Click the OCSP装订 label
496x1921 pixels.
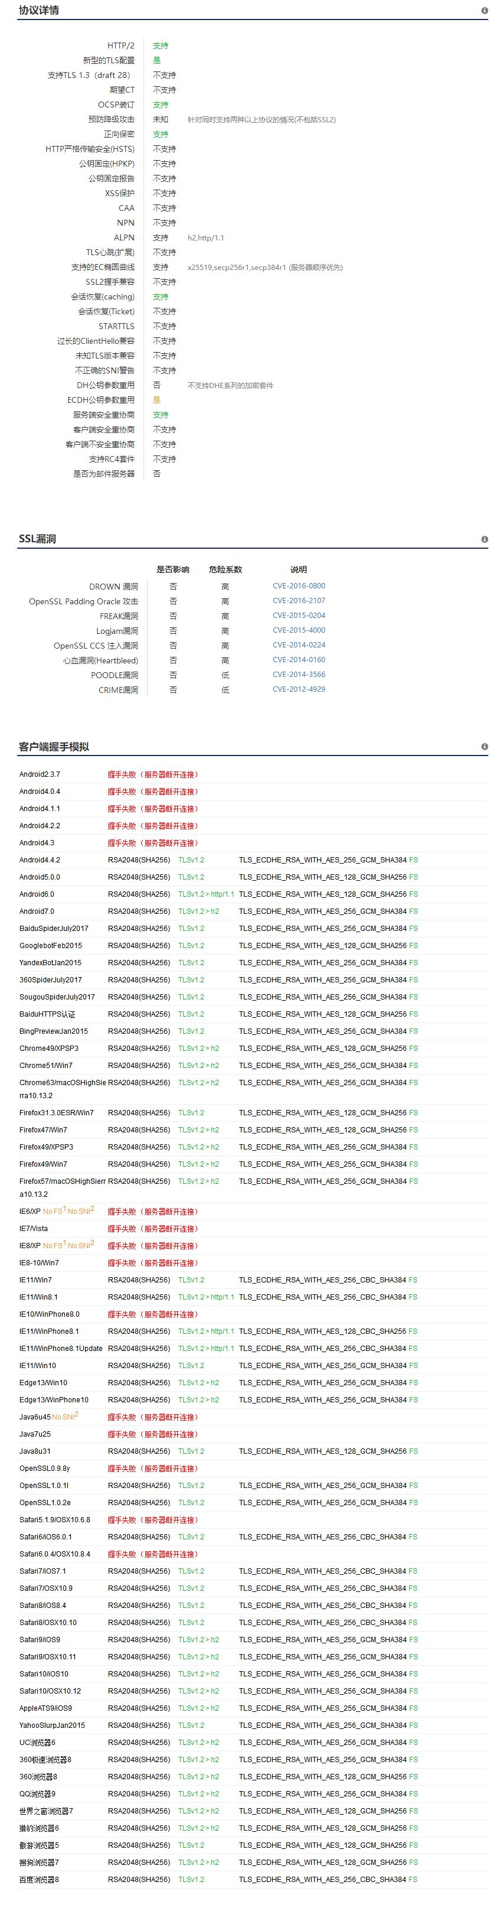(x=116, y=105)
